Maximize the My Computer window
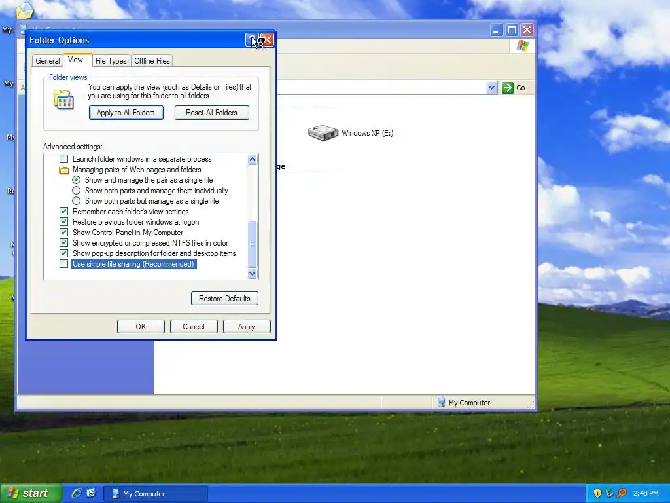This screenshot has height=503, width=670. (512, 30)
